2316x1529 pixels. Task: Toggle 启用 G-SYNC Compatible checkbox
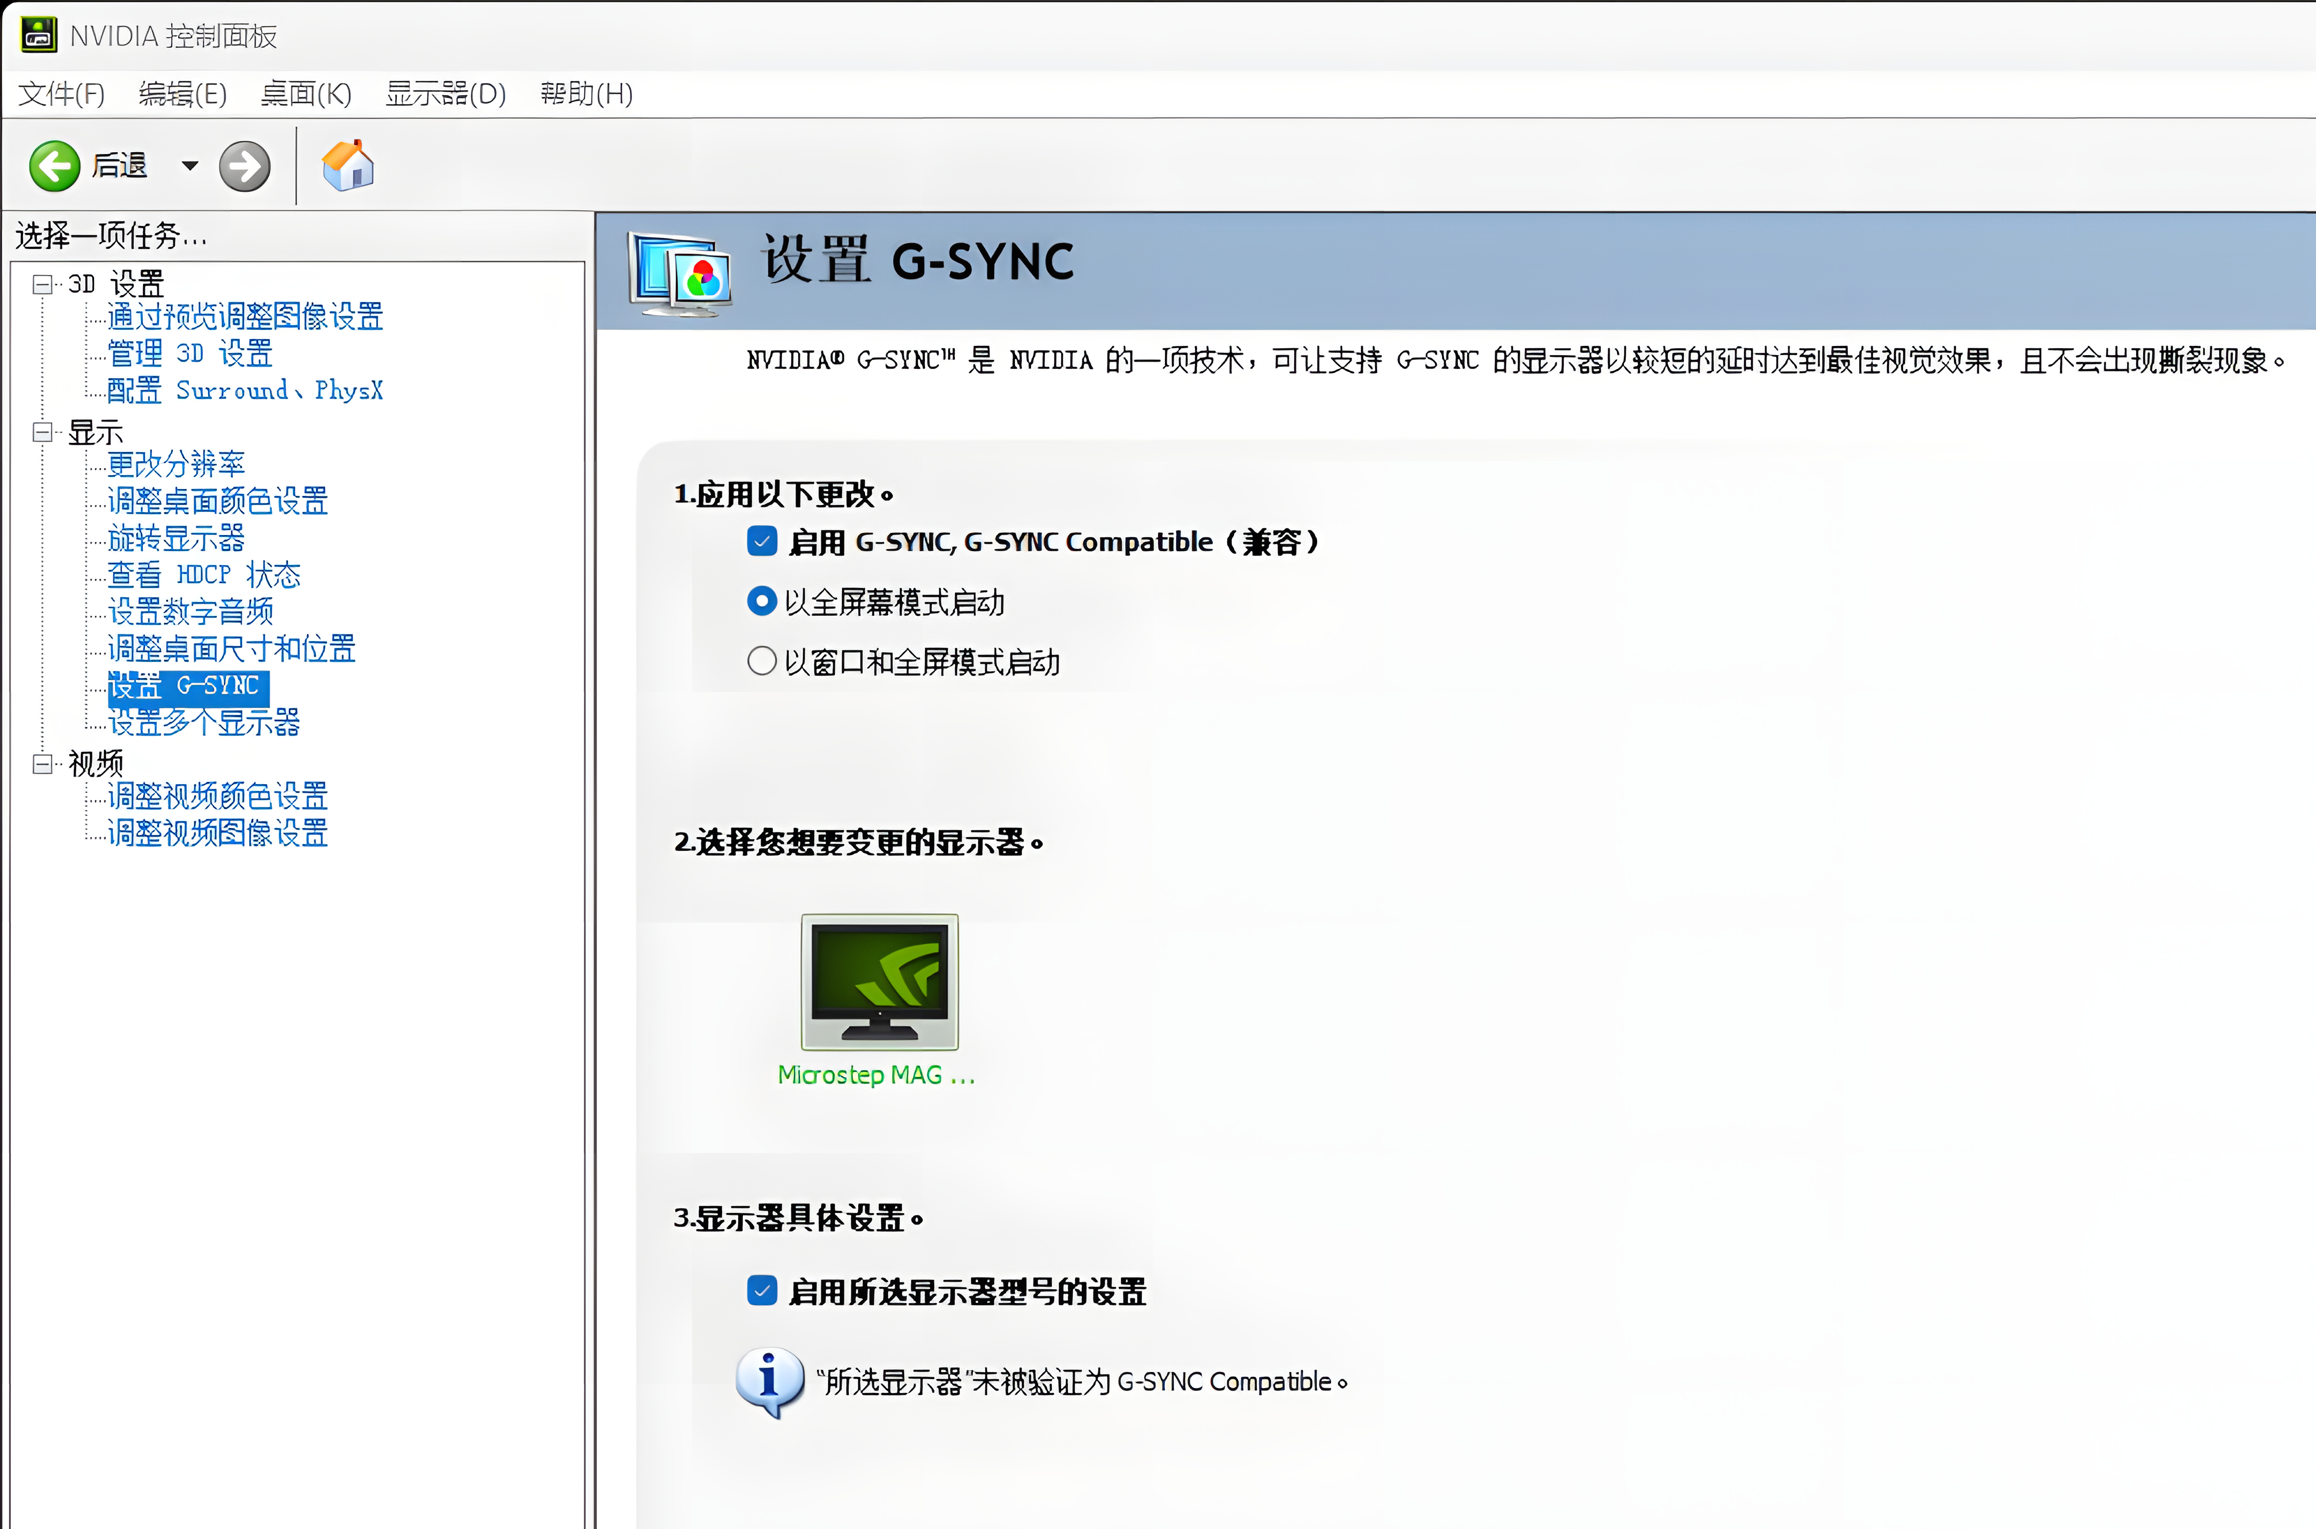pos(762,541)
